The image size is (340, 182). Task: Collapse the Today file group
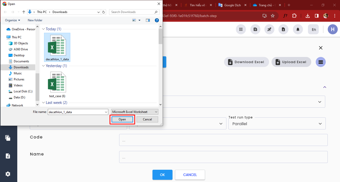43,29
